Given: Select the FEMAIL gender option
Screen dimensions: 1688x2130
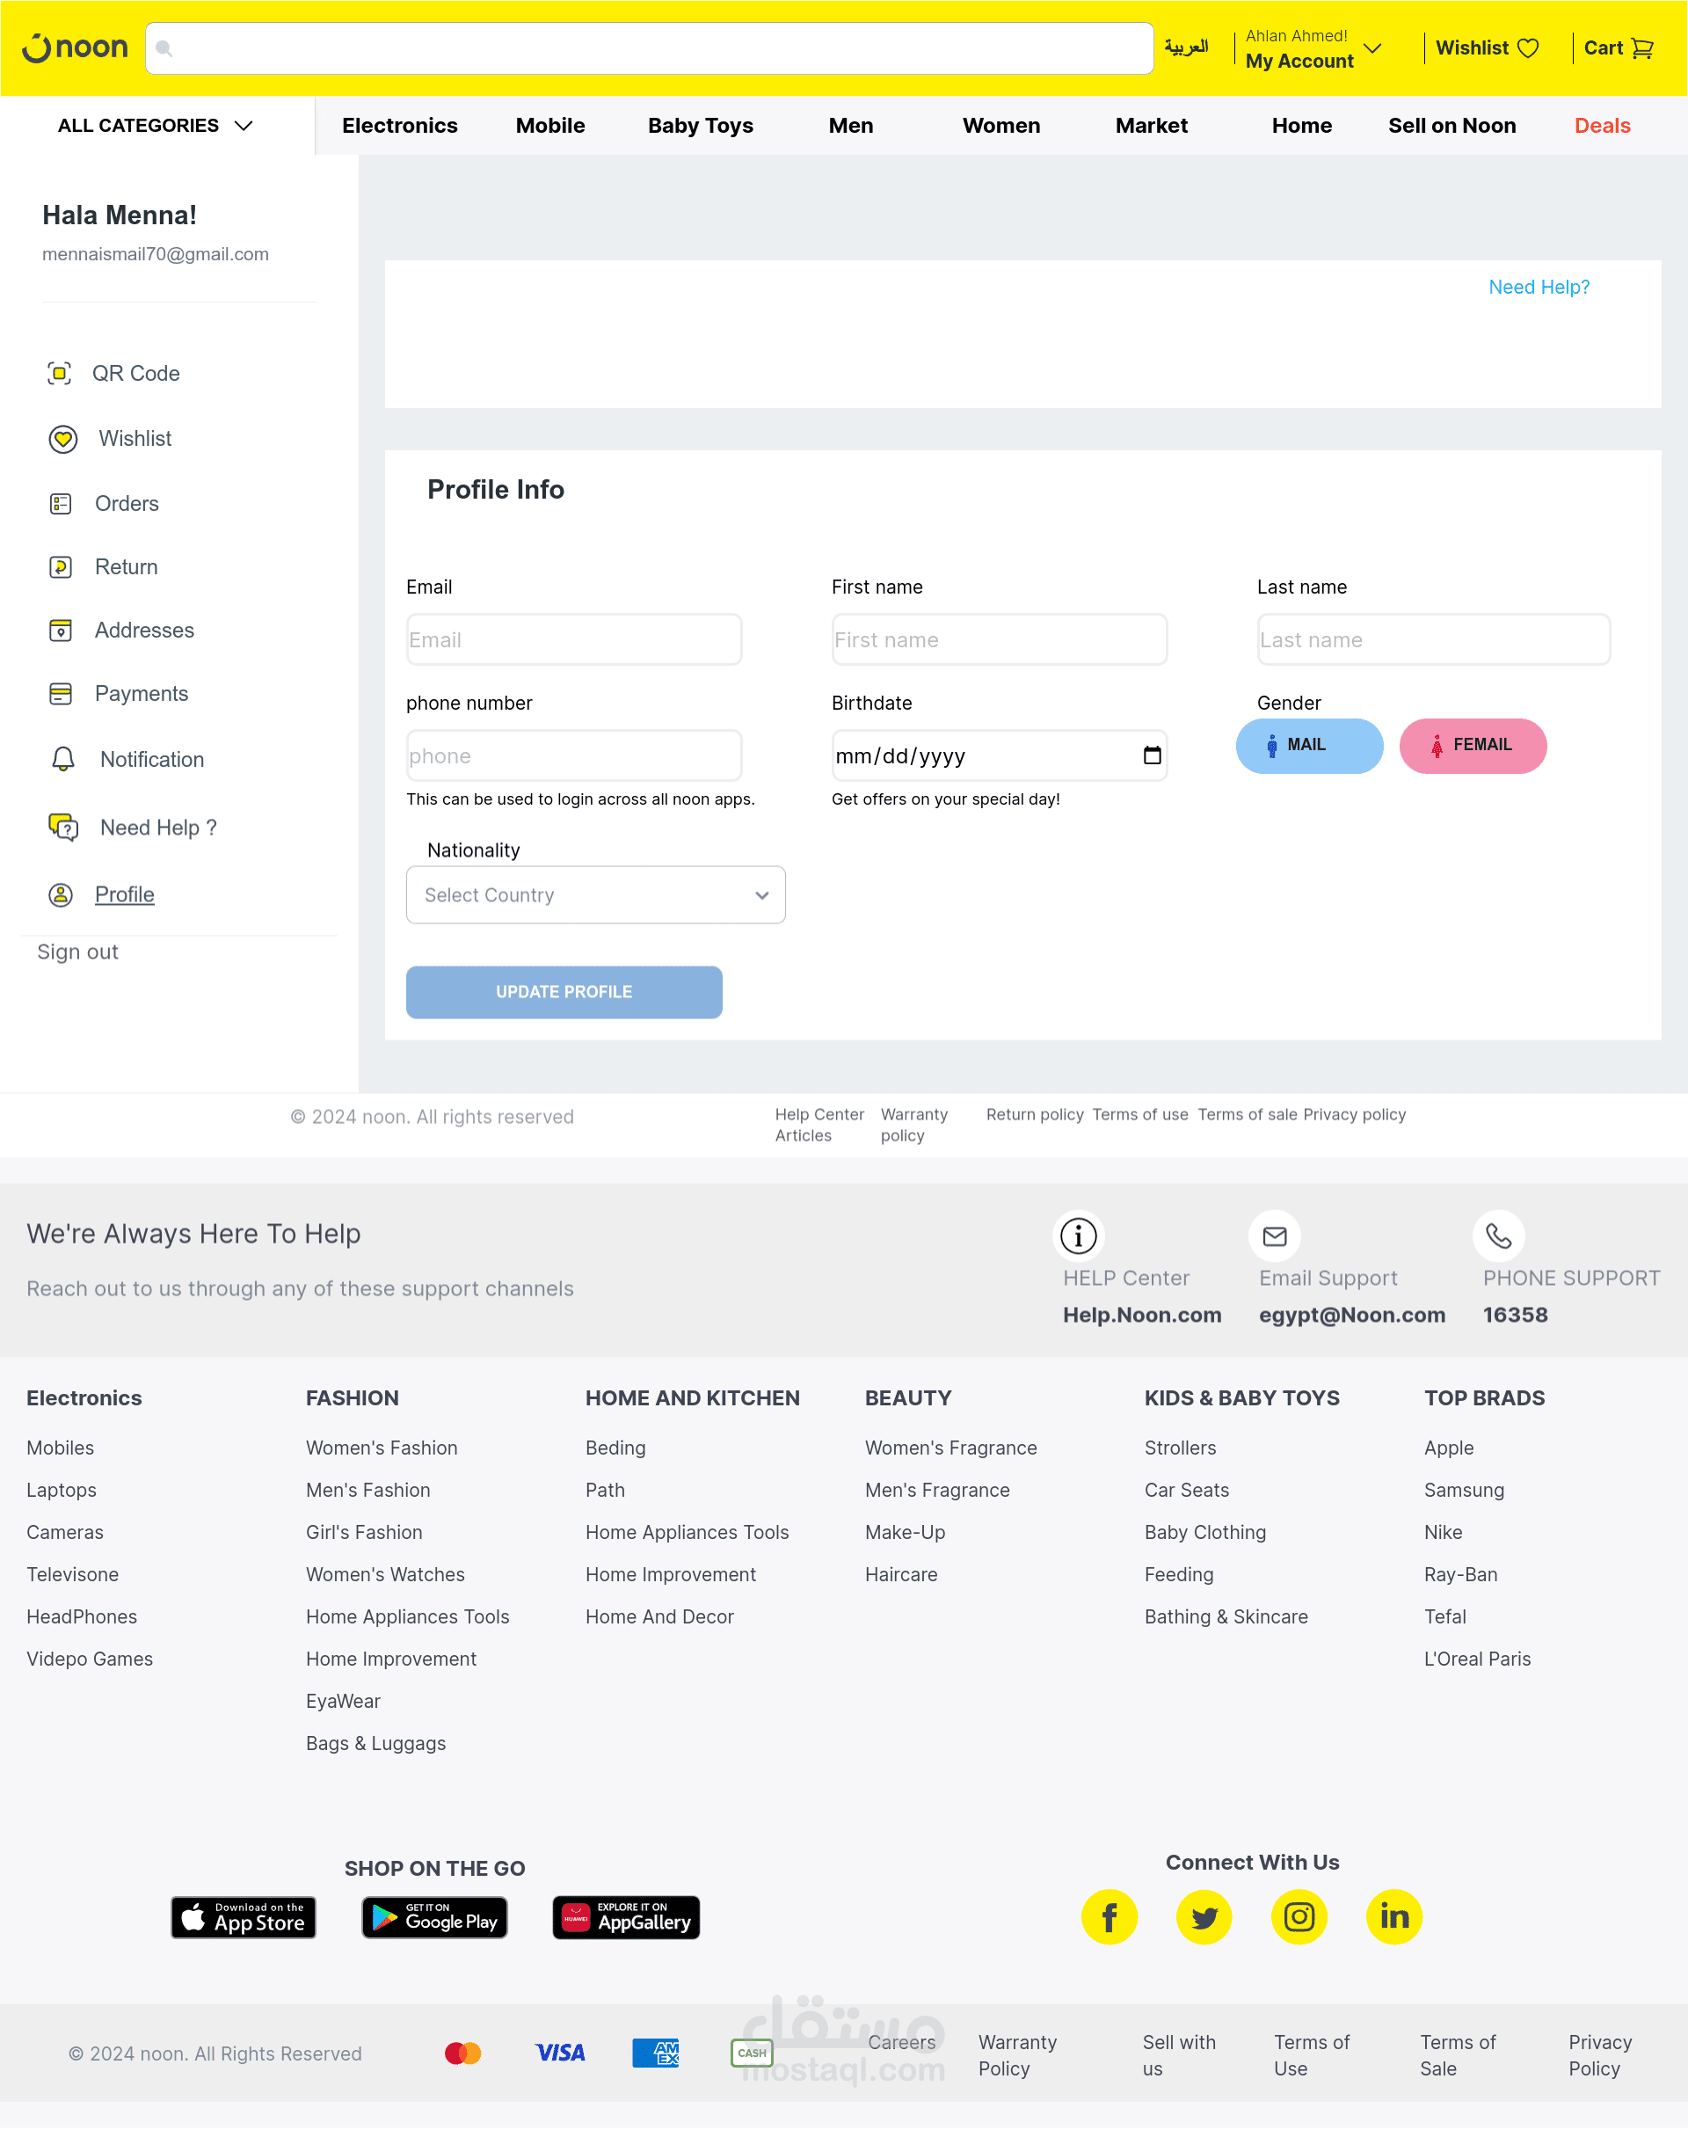Looking at the screenshot, I should coord(1473,745).
